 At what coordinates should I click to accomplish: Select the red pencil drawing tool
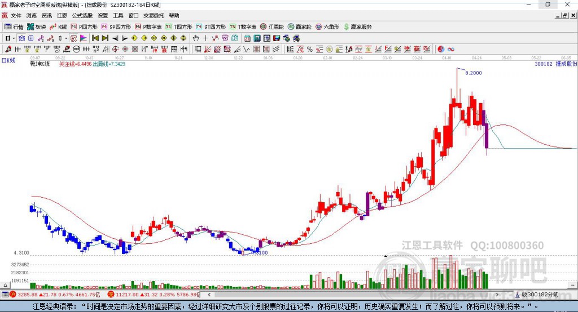[x=8, y=50]
